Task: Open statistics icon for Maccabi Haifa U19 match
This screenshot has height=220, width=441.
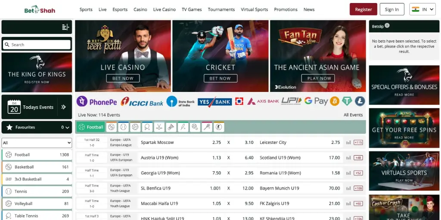Action: click(348, 204)
